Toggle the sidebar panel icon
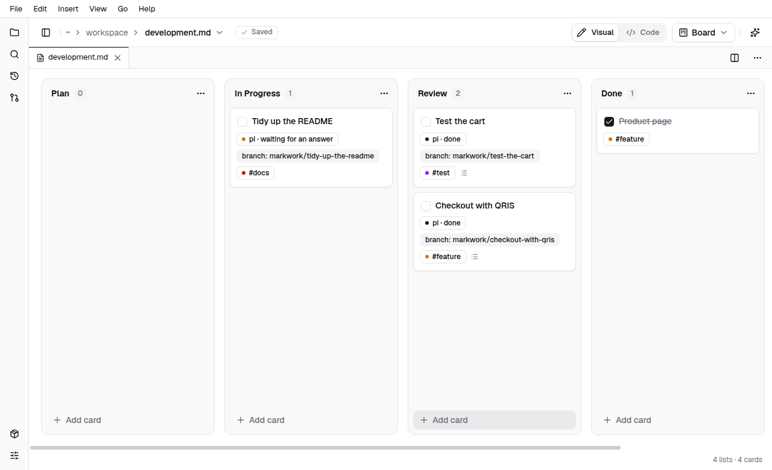 46,33
